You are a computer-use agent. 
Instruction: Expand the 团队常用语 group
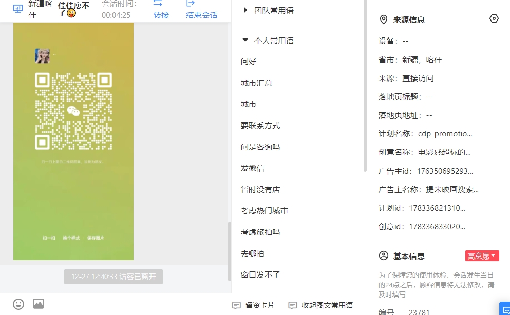[245, 10]
